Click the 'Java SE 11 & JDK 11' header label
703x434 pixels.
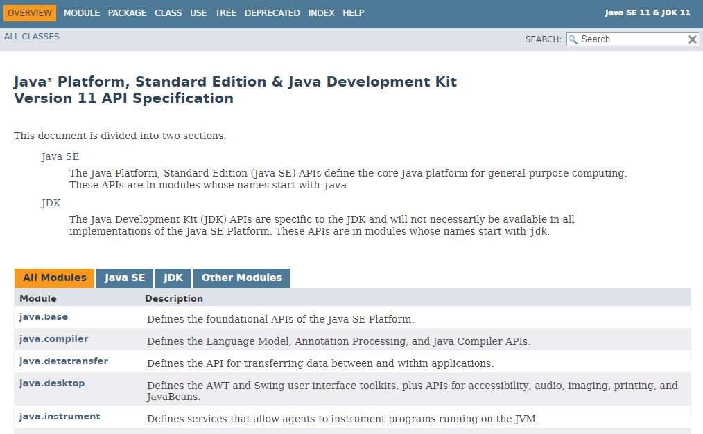[648, 12]
